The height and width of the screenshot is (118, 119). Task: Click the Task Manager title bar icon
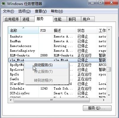(x=4, y=4)
